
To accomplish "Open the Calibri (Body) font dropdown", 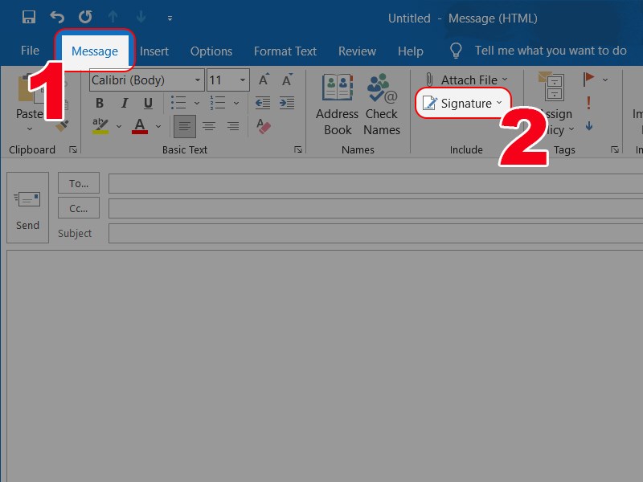I will tap(198, 80).
